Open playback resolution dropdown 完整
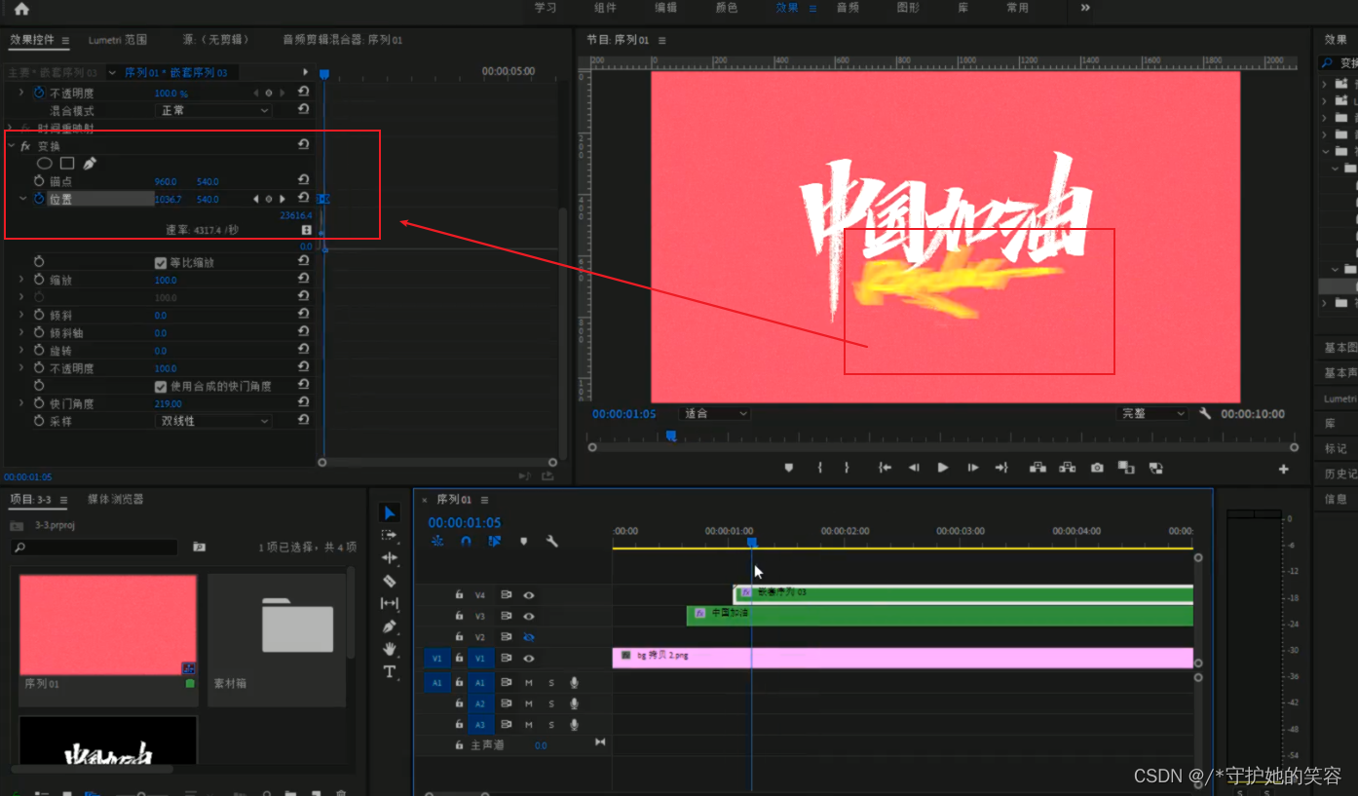Image resolution: width=1358 pixels, height=796 pixels. [x=1153, y=413]
